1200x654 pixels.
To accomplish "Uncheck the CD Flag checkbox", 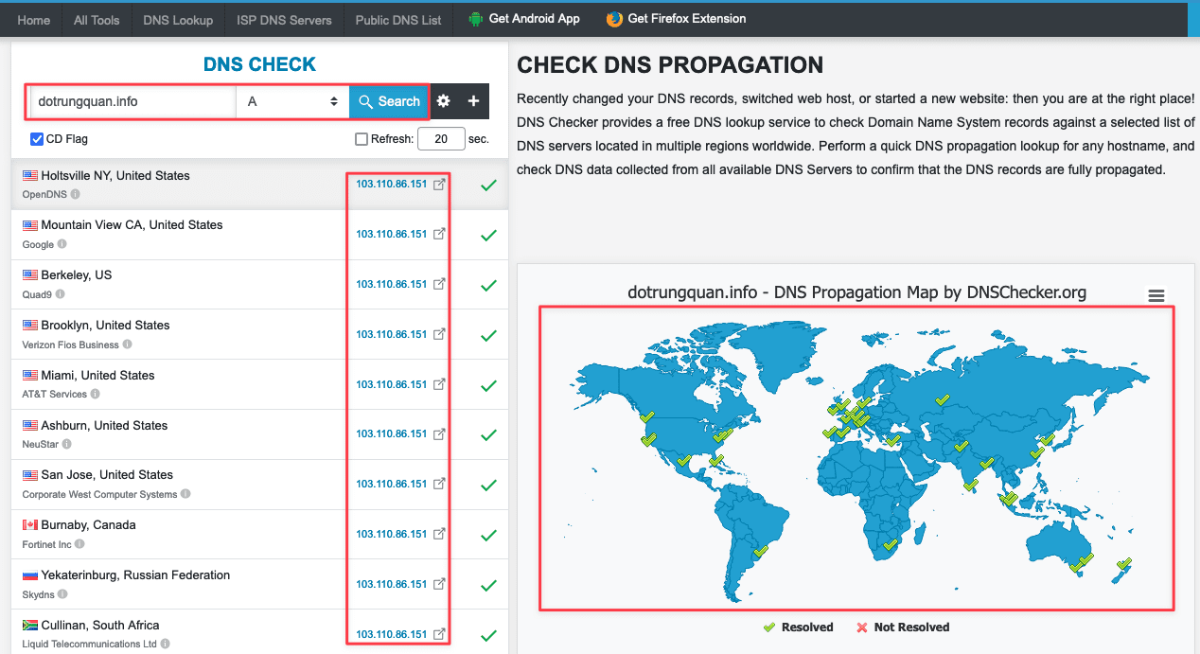I will pos(37,139).
